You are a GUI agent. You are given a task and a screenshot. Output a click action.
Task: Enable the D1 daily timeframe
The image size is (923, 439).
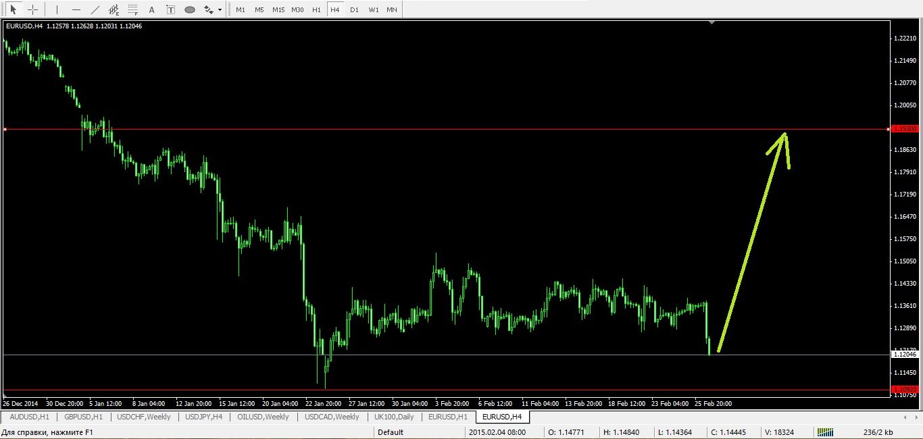pos(354,10)
